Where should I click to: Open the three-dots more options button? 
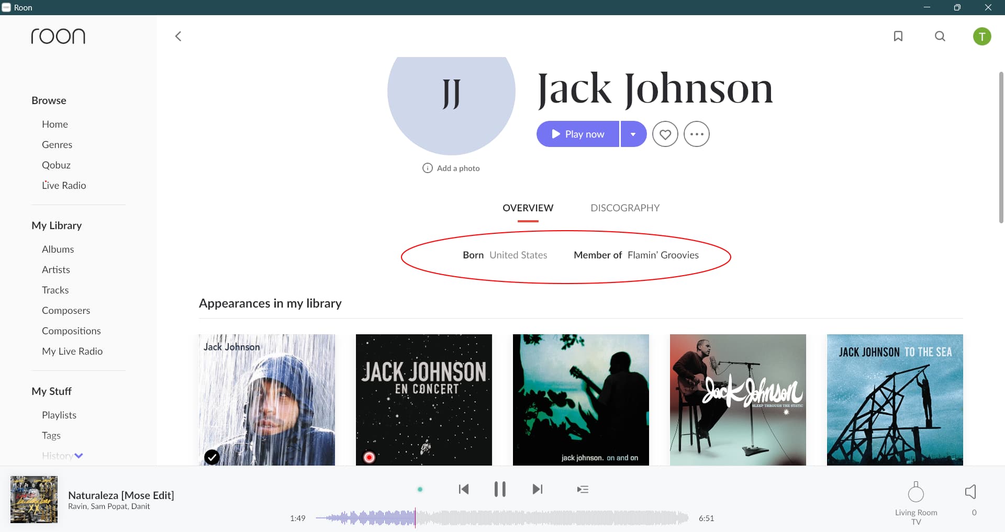click(x=697, y=134)
